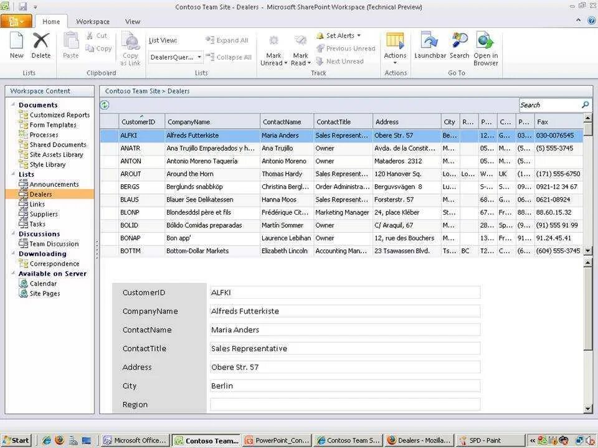Screen dimensions: 598x448
Task: Click the Windows Start button
Action: click(16, 441)
